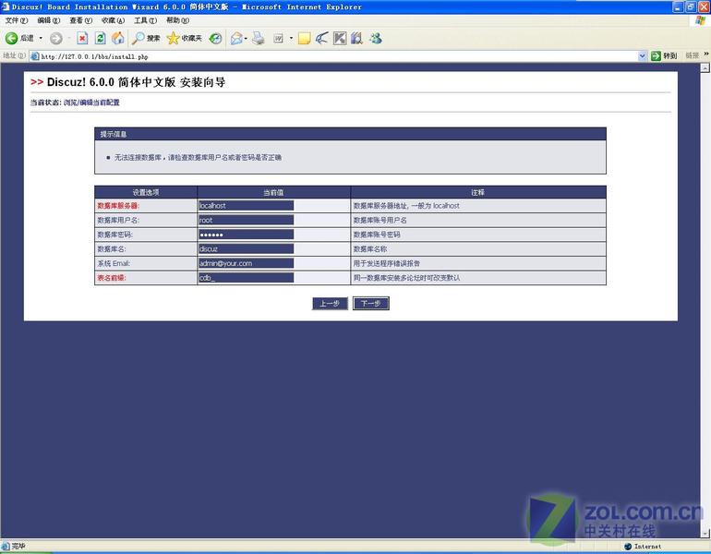Click the Refresh page icon
The width and height of the screenshot is (711, 554).
click(x=101, y=39)
